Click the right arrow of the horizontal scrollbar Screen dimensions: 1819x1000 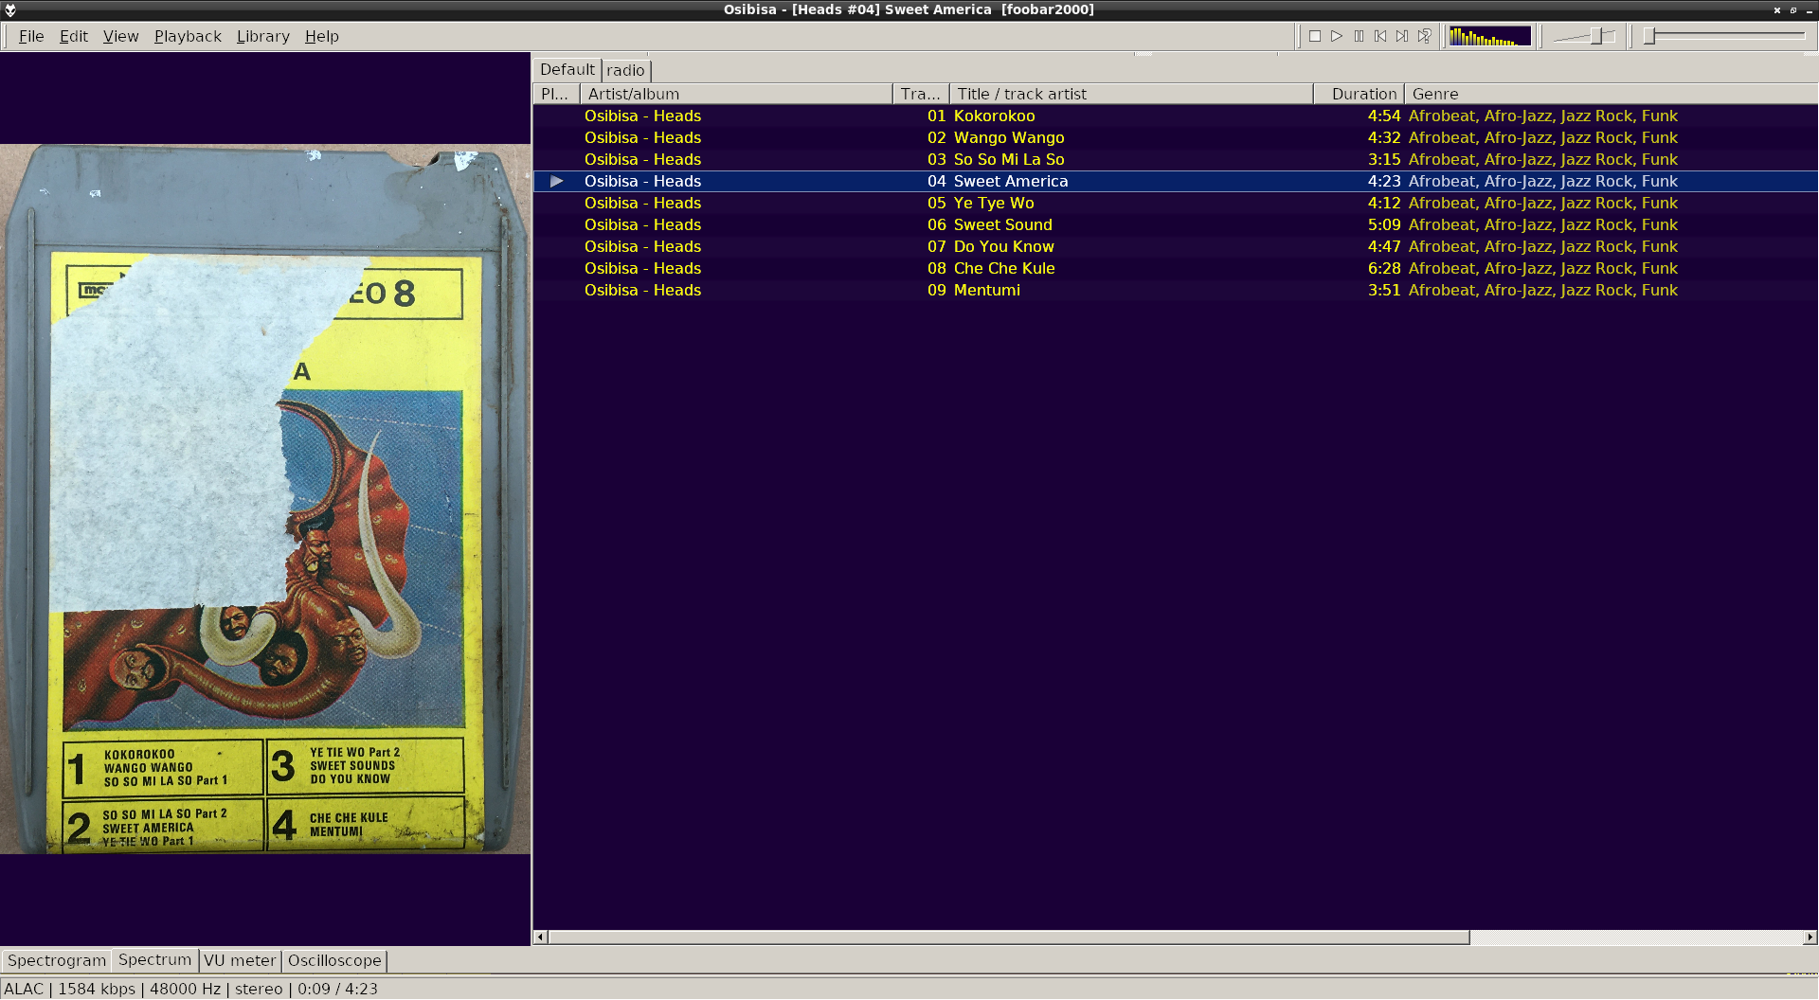pyautogui.click(x=1810, y=937)
